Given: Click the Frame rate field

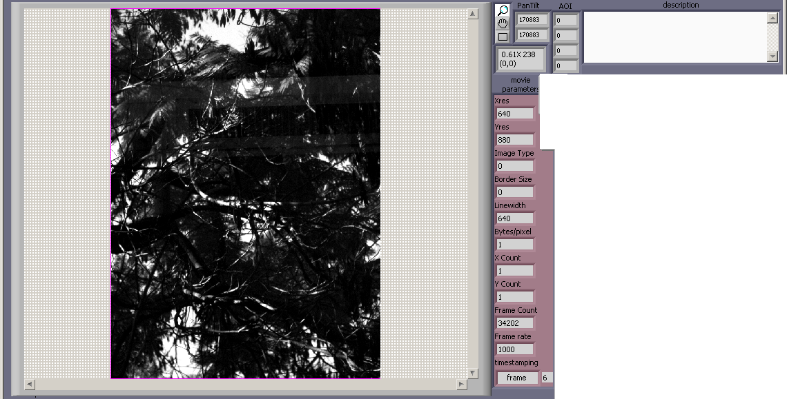Looking at the screenshot, I should click(514, 349).
